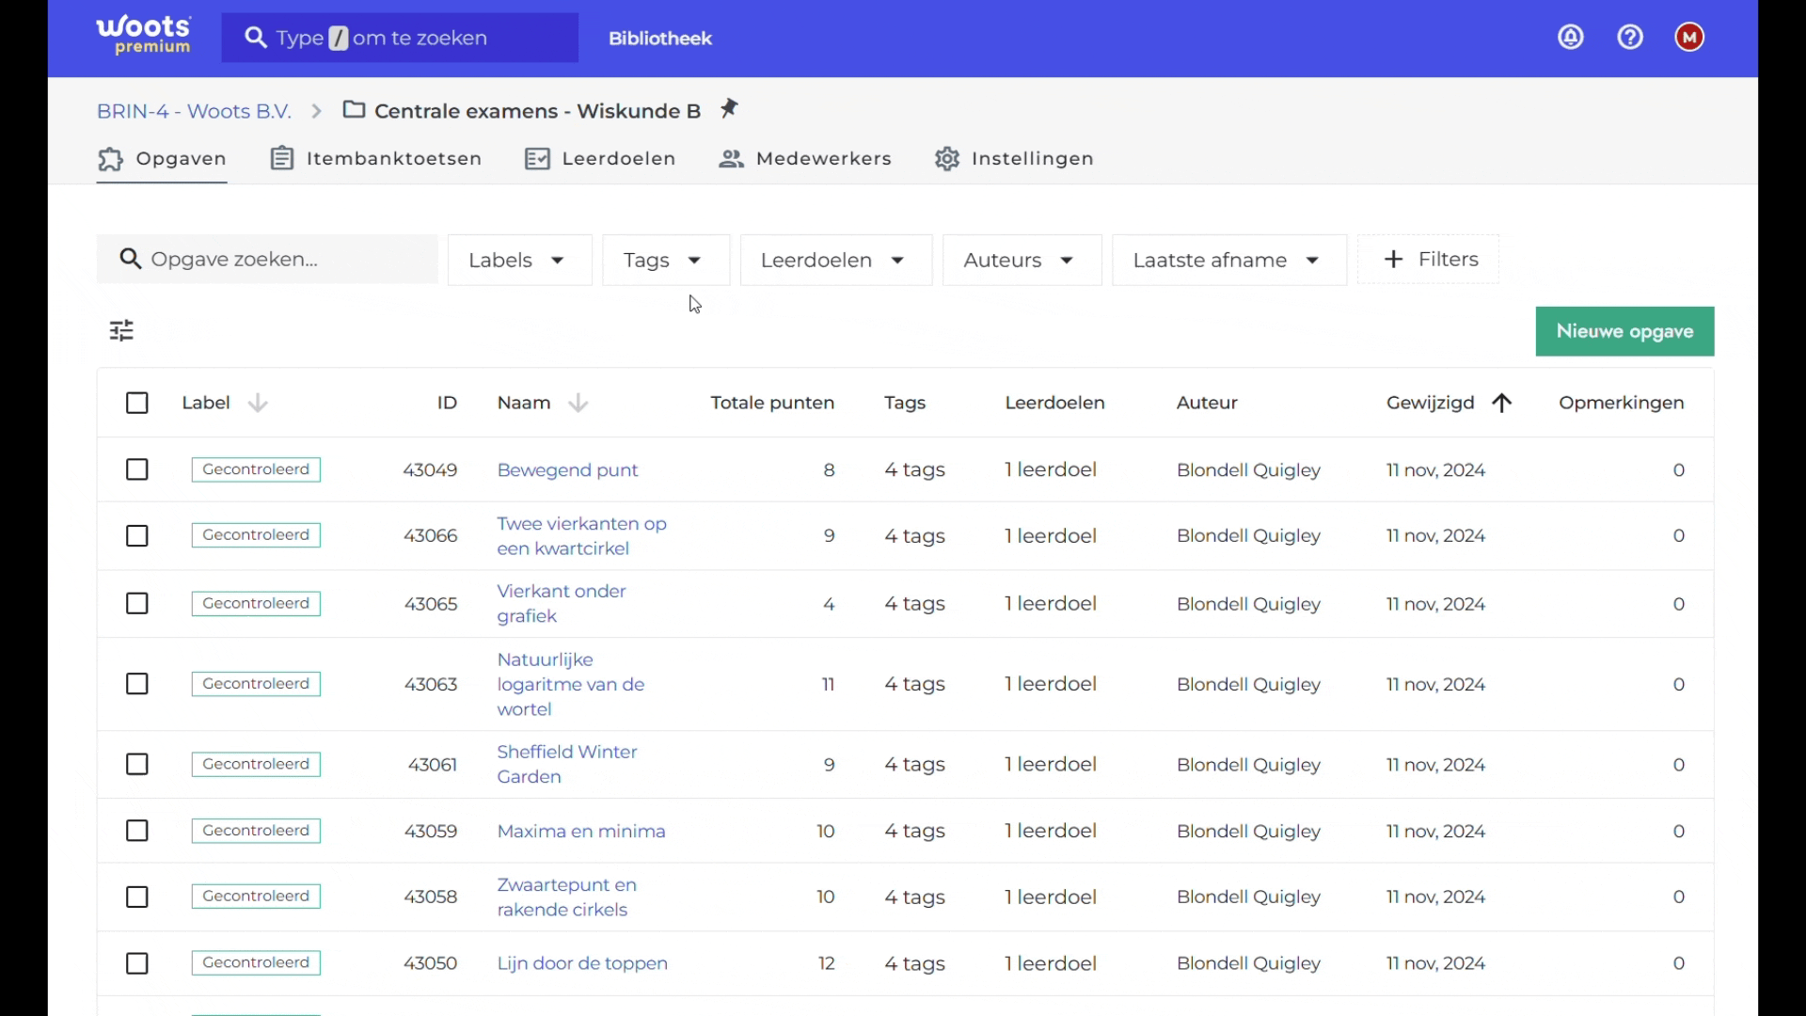Open the Sheffield Winter Garden opgave link

(x=567, y=765)
